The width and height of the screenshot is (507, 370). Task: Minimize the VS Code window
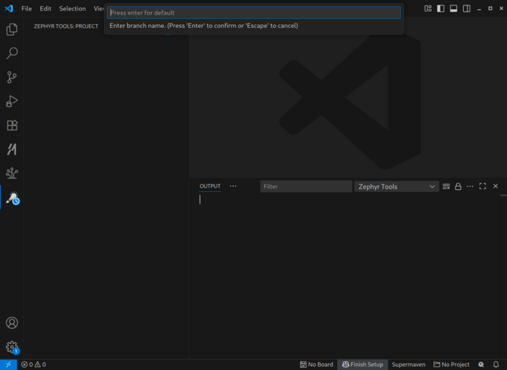point(479,9)
